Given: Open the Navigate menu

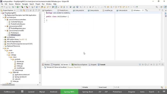Looking at the screenshot, I should click(25, 4).
